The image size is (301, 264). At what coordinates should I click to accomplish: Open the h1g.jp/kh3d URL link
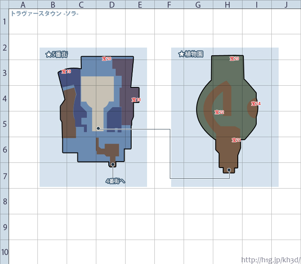pos(270,260)
